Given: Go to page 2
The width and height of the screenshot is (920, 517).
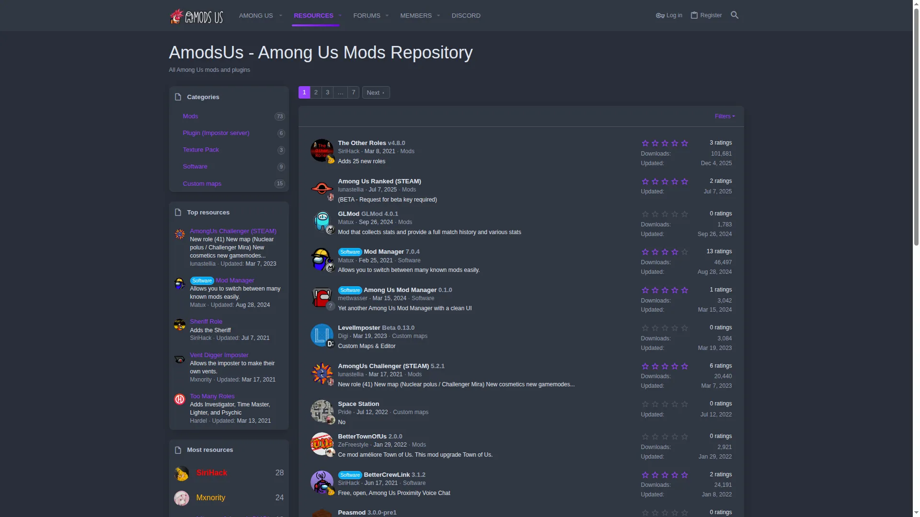Looking at the screenshot, I should coord(316,92).
